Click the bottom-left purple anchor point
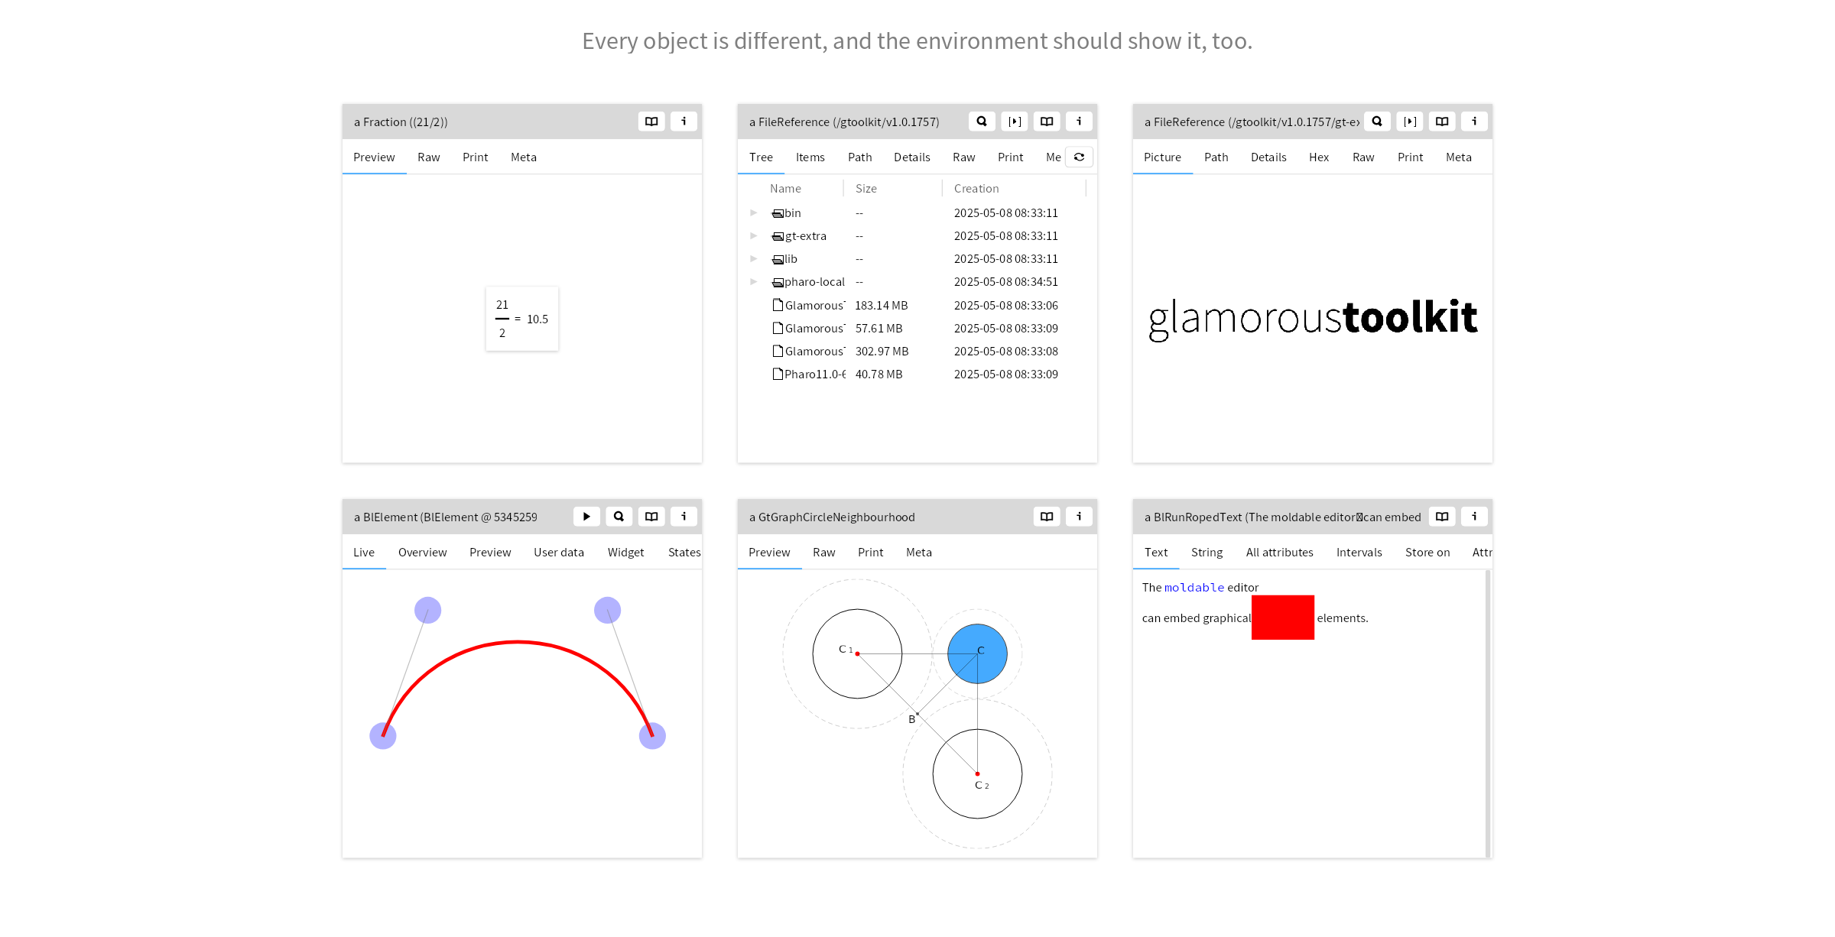The width and height of the screenshot is (1835, 937). pyautogui.click(x=383, y=736)
